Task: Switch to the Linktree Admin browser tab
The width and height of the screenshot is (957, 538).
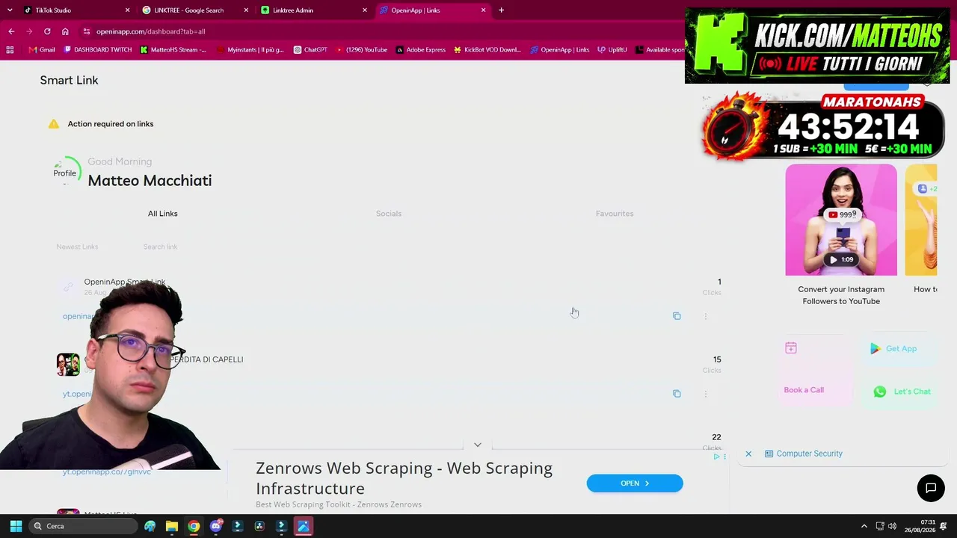Action: [x=313, y=10]
